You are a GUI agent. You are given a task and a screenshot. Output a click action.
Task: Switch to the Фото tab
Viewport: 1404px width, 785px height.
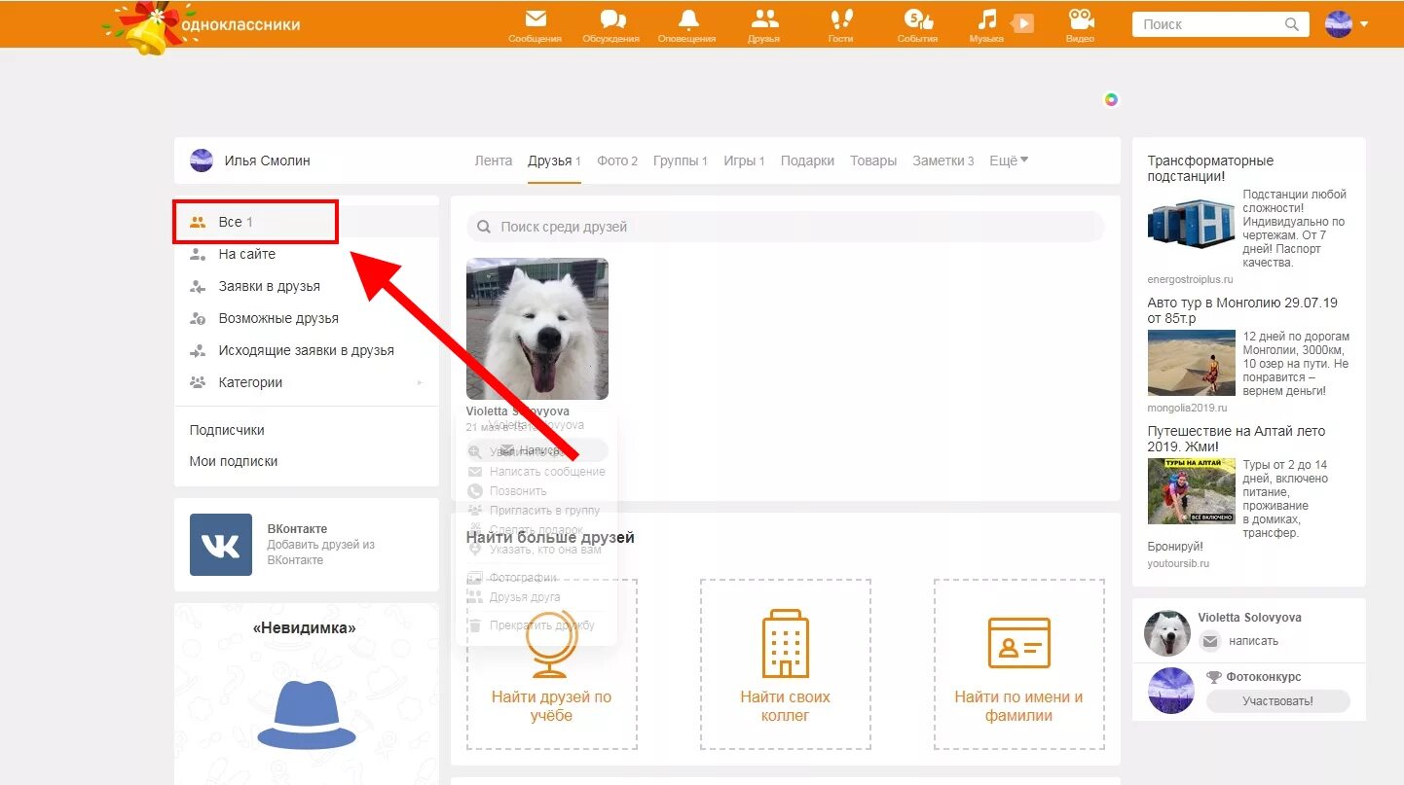click(x=617, y=161)
